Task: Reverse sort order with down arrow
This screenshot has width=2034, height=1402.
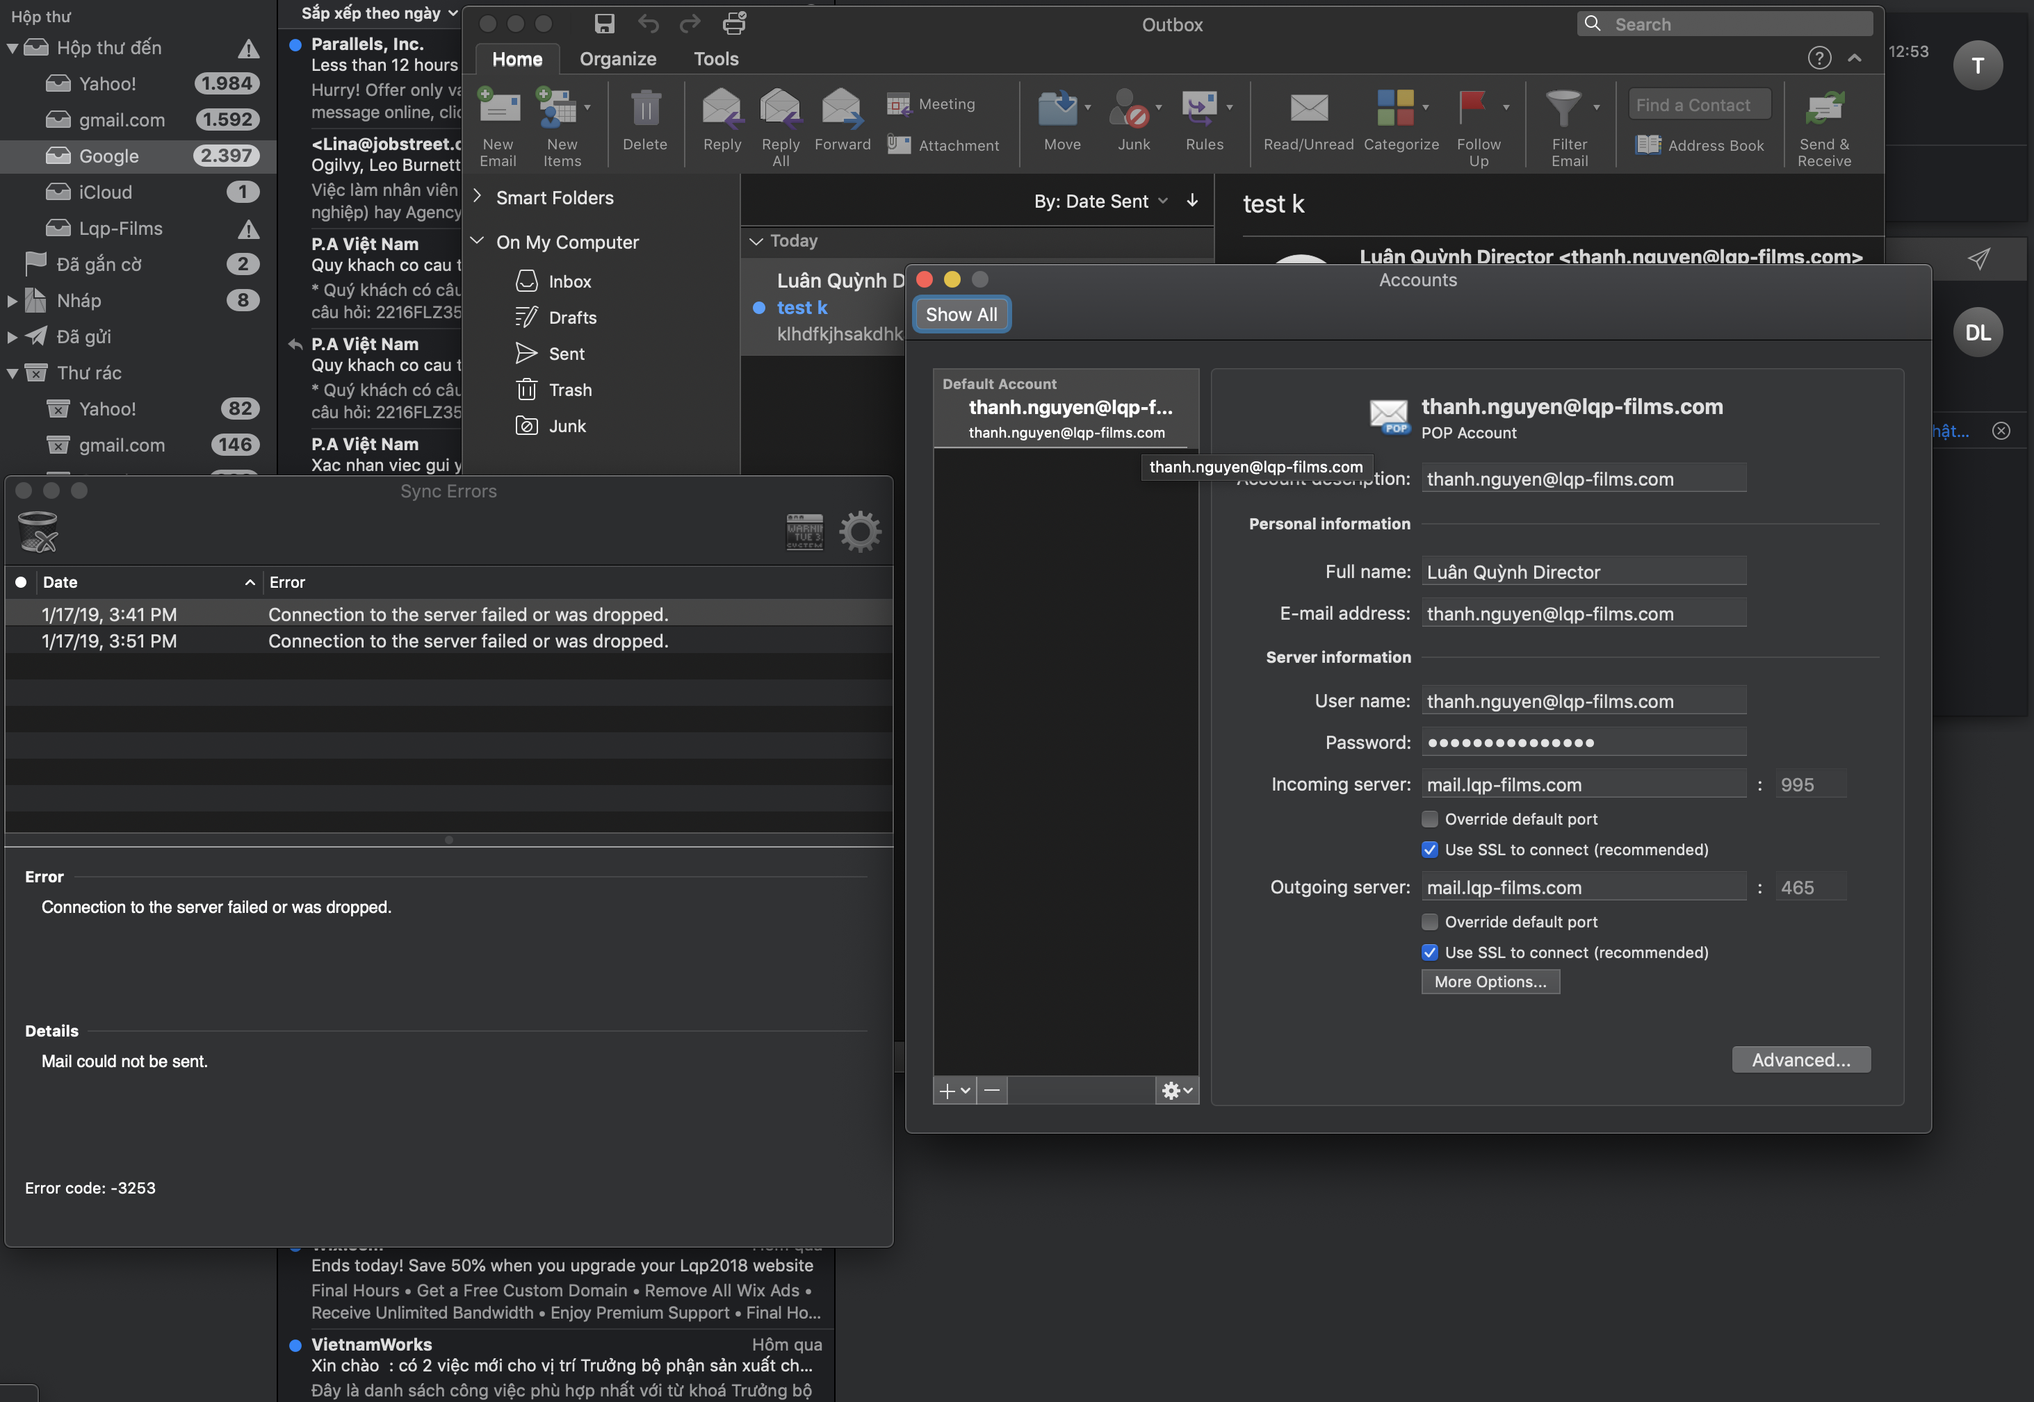Action: [x=1192, y=201]
